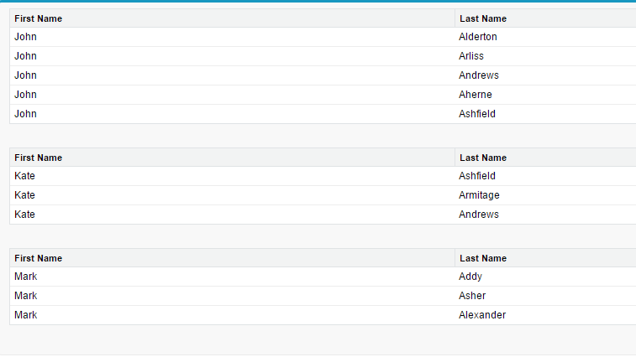The height and width of the screenshot is (357, 636).
Task: Click the Arliss last name cell
Action: [545, 56]
